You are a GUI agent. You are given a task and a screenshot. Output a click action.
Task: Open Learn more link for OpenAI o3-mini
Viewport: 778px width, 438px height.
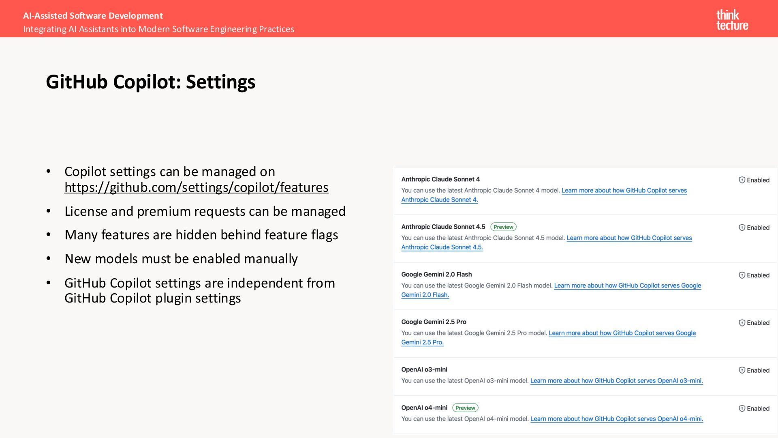point(616,381)
